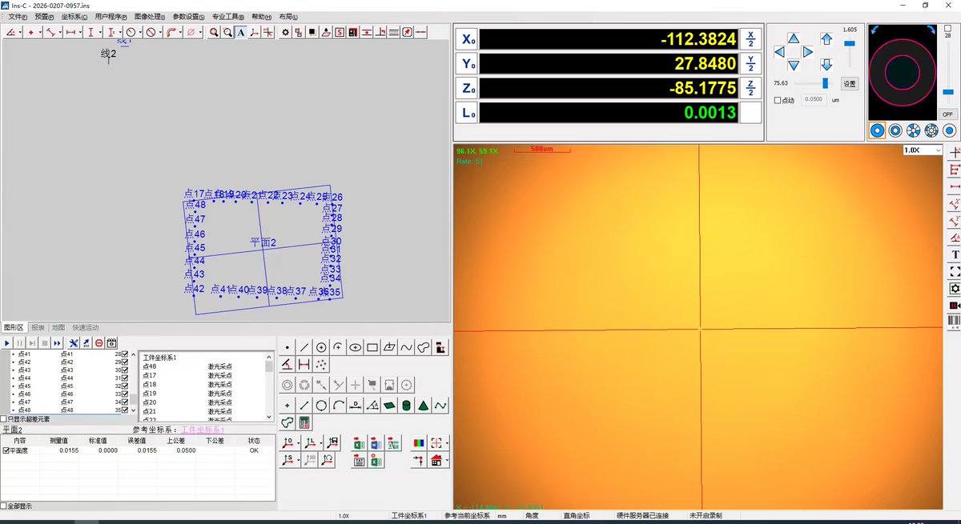The height and width of the screenshot is (524, 961).
Task: Toggle the checkbox on row 点44 (31)
Action: [x=124, y=378]
